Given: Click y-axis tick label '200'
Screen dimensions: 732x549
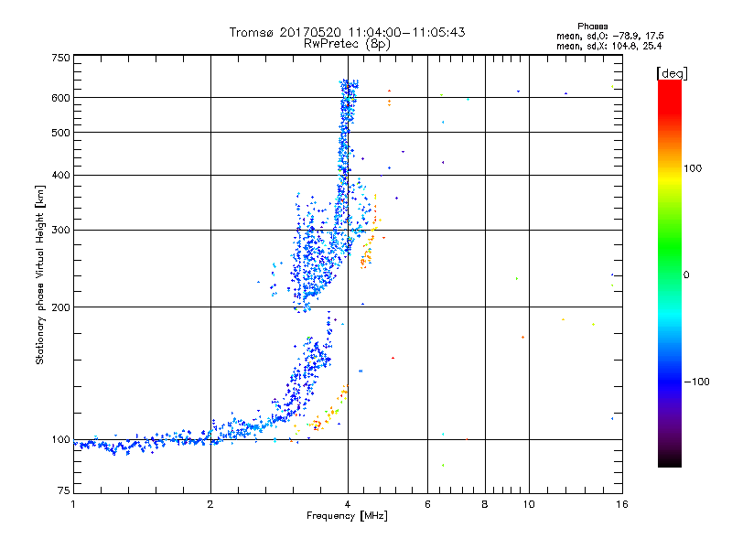Looking at the screenshot, I should [60, 307].
